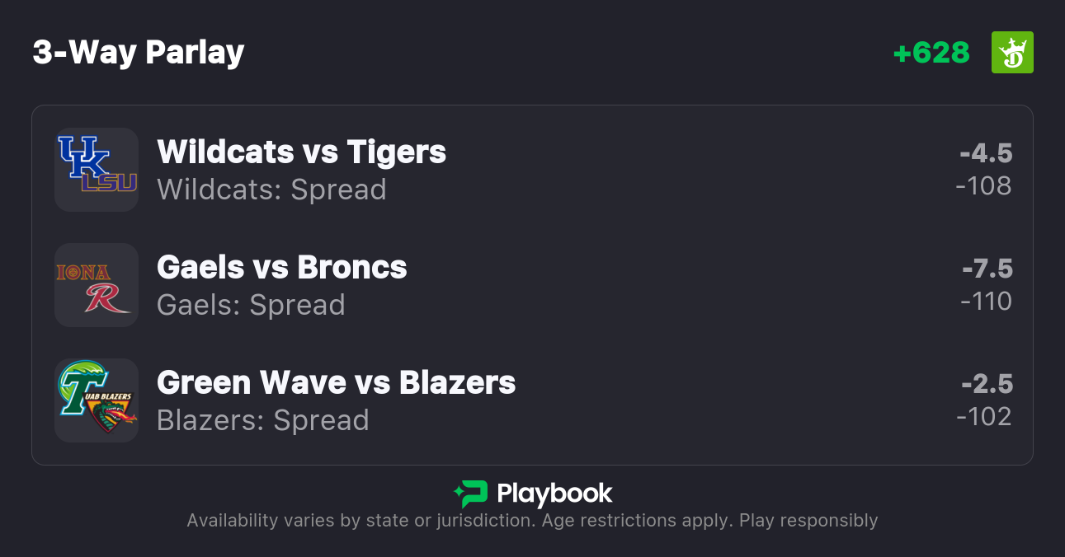This screenshot has height=557, width=1065.
Task: Click the DraftKings sportsbook logo icon
Action: point(1011,53)
